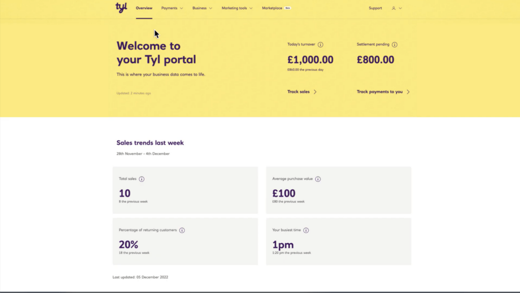Show info for Your busiest time

tap(306, 231)
